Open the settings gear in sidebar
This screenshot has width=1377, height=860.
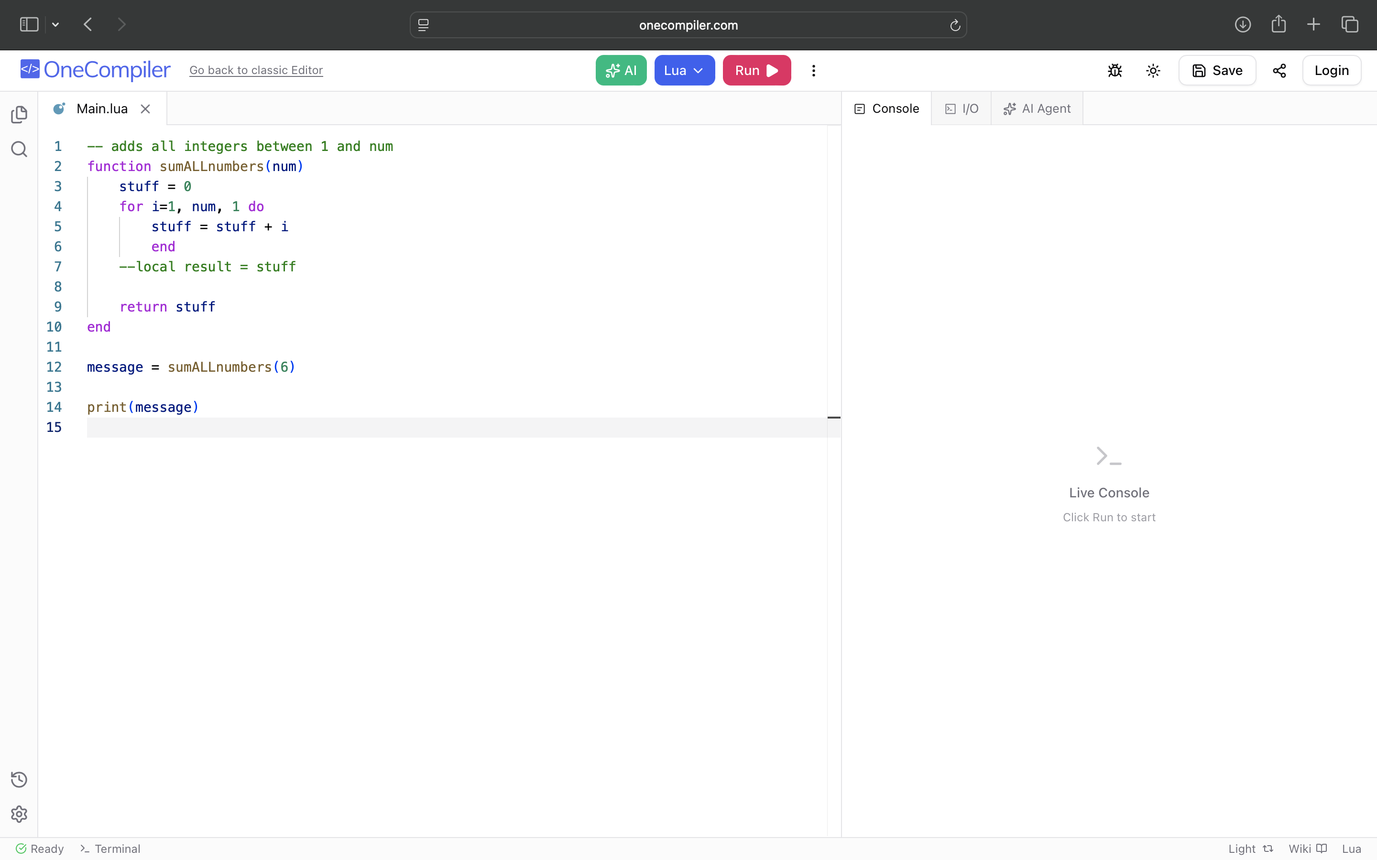pos(19,814)
